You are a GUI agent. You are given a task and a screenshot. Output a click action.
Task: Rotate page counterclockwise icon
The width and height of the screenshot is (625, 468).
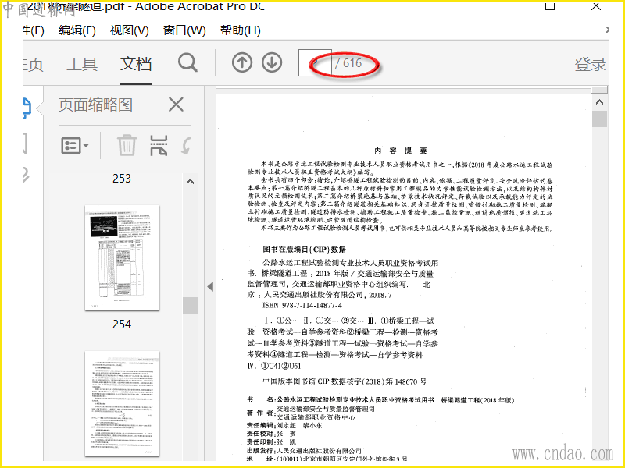point(186,145)
